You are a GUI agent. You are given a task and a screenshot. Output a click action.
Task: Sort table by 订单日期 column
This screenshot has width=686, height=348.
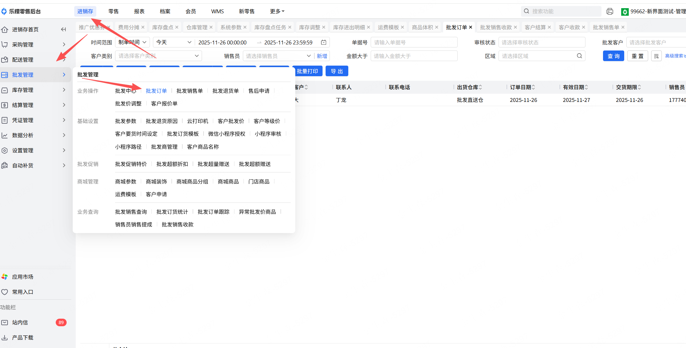(533, 87)
